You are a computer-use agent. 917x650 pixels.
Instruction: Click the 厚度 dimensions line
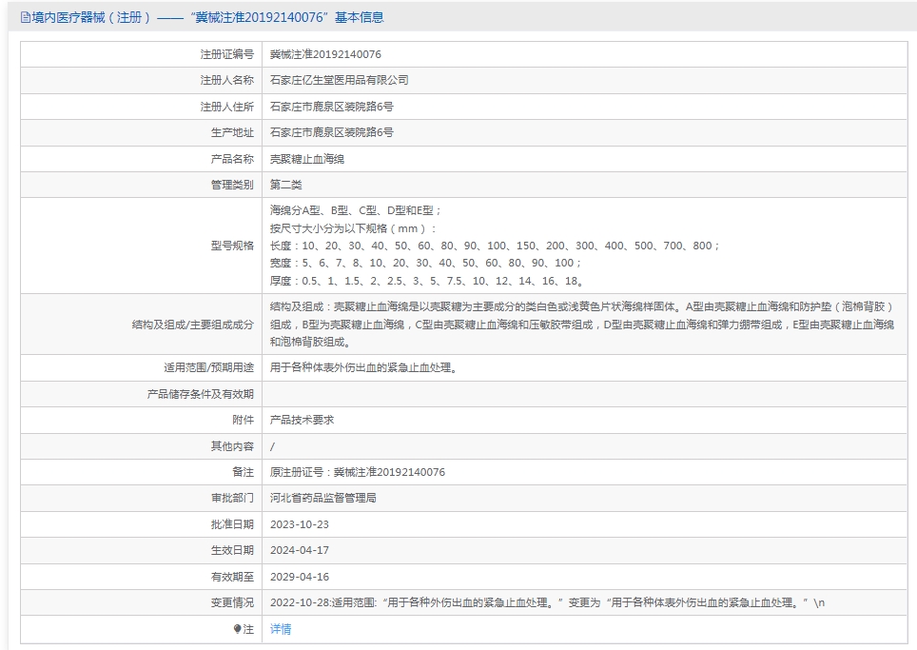click(427, 281)
